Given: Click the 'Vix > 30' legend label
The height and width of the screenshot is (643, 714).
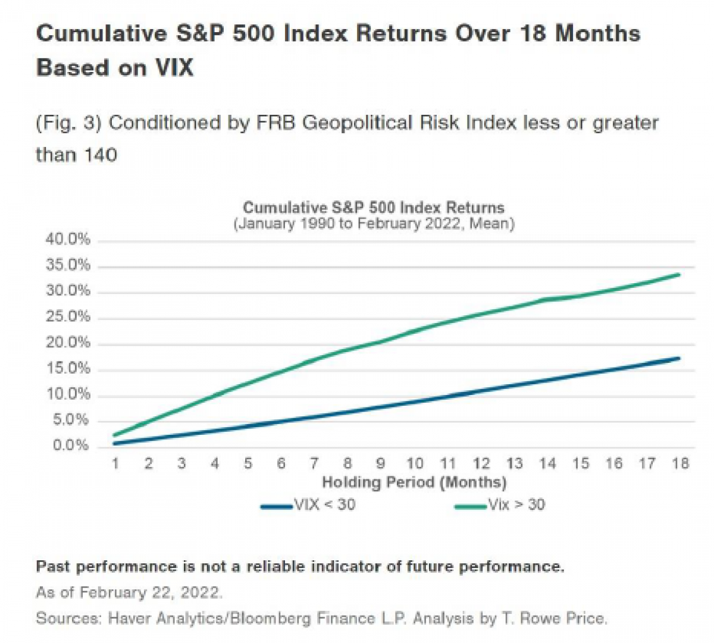Looking at the screenshot, I should coord(516,505).
